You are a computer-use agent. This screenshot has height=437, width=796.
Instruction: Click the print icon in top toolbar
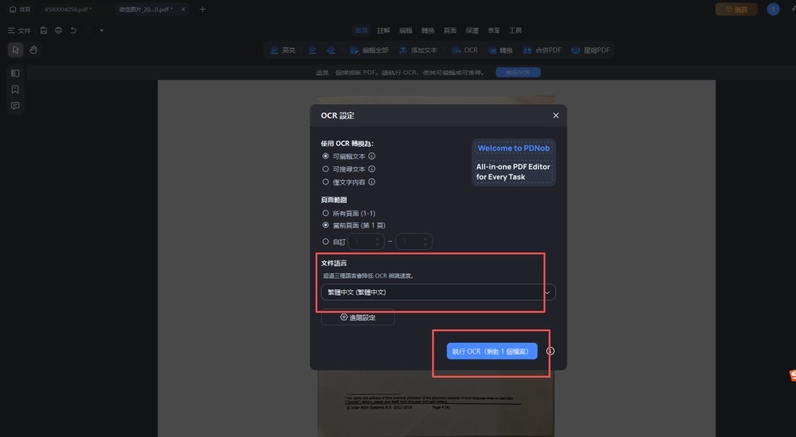59,31
